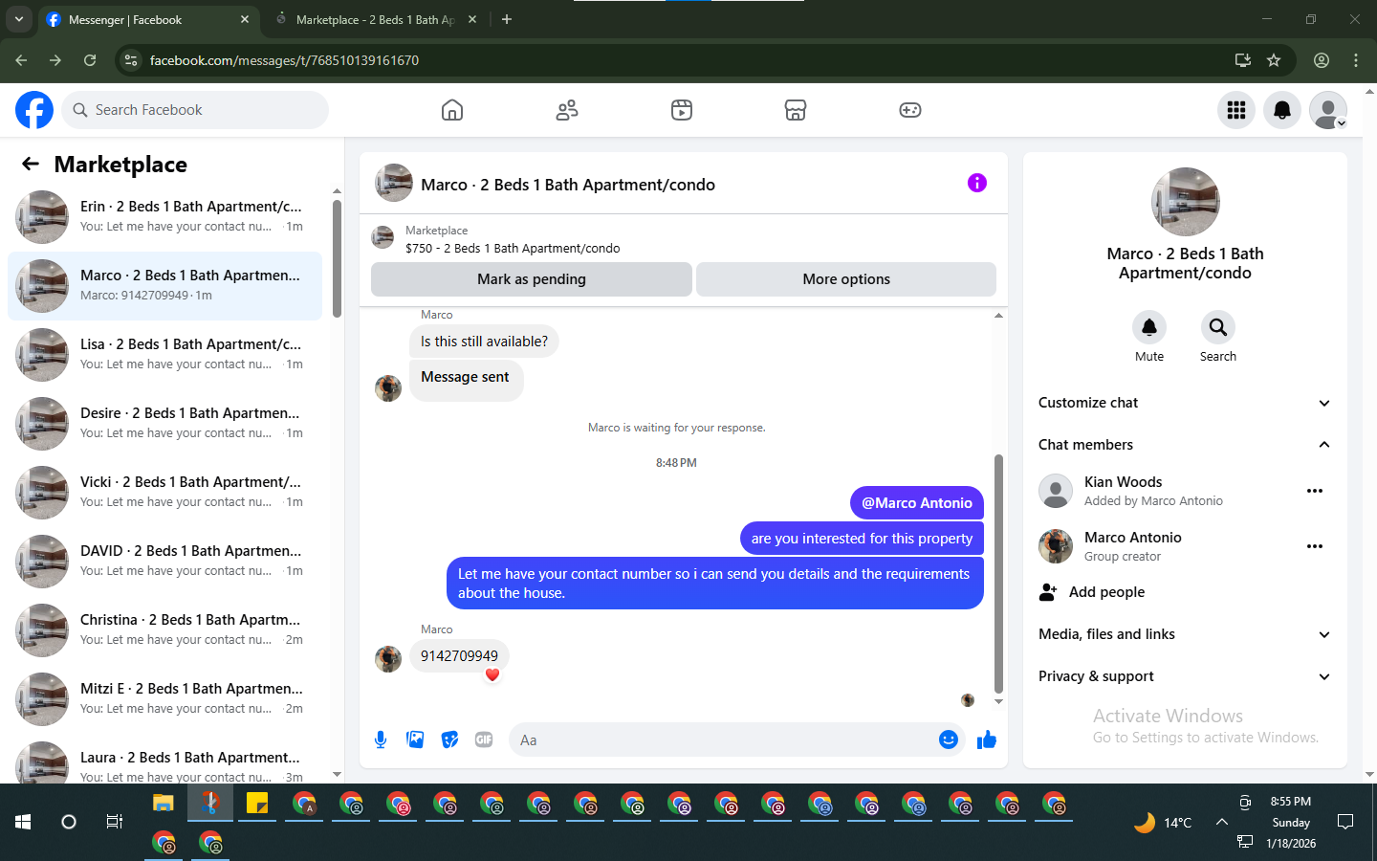Screen dimensions: 1377x861
Task: Open Lisa's apartment conversation
Action: coord(164,355)
